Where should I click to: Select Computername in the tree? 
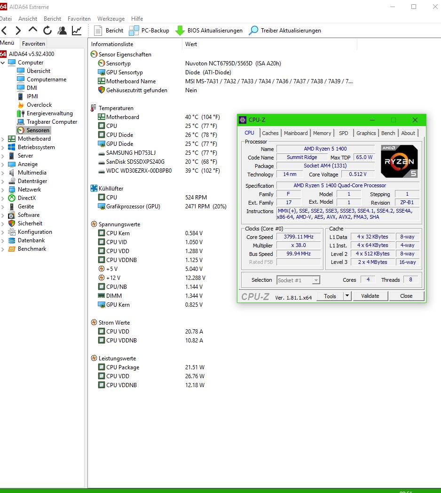pyautogui.click(x=47, y=80)
